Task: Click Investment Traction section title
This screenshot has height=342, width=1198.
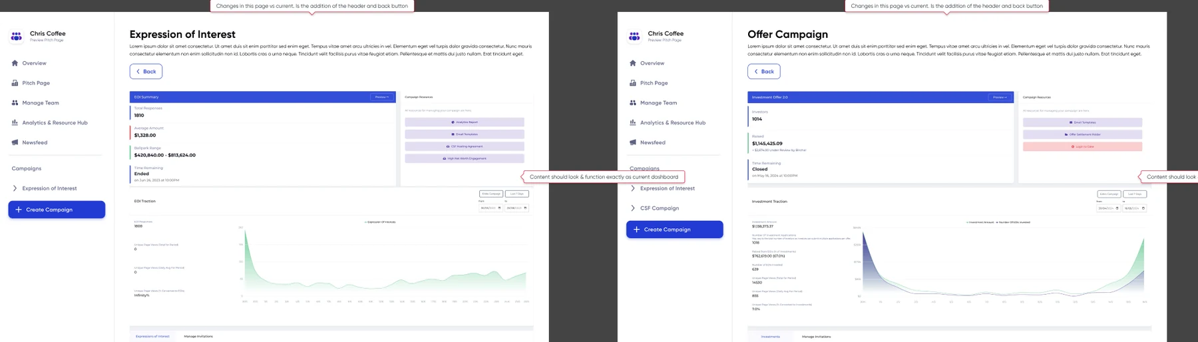Action: 769,201
